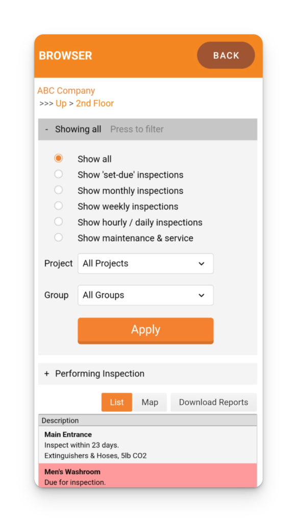Open the All Projects dropdown
The height and width of the screenshot is (522, 297).
tap(145, 264)
